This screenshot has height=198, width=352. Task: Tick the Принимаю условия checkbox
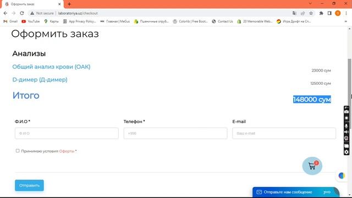pyautogui.click(x=18, y=151)
